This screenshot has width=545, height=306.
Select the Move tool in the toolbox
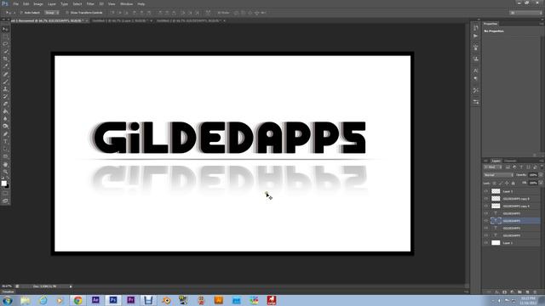click(5, 29)
